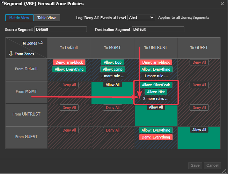228x174 pixels.
Task: Click the Destination Segment input field
Action: [x=158, y=29]
